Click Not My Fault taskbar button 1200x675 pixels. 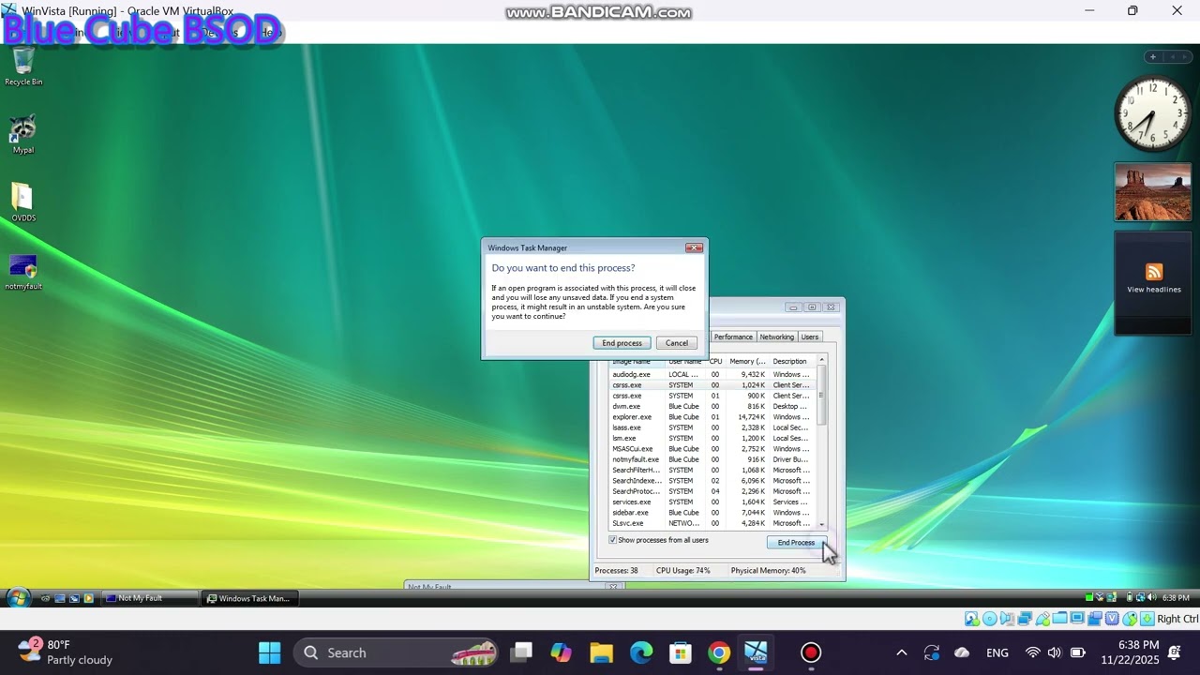(x=149, y=598)
